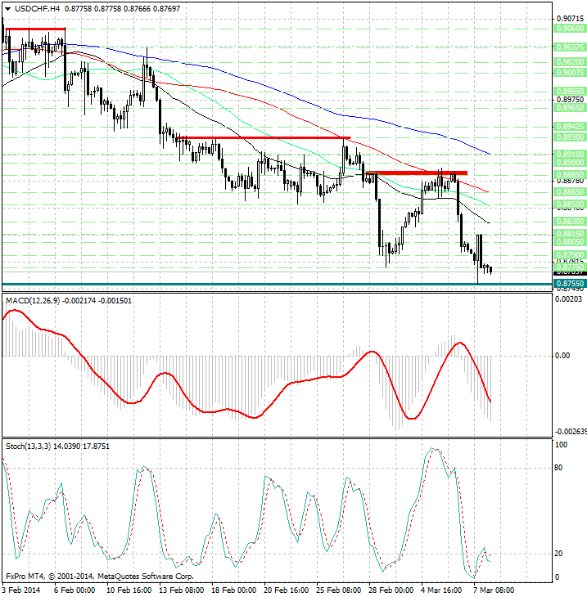Select the red resistance line near 0.89300
This screenshot has width=587, height=597.
pos(263,138)
